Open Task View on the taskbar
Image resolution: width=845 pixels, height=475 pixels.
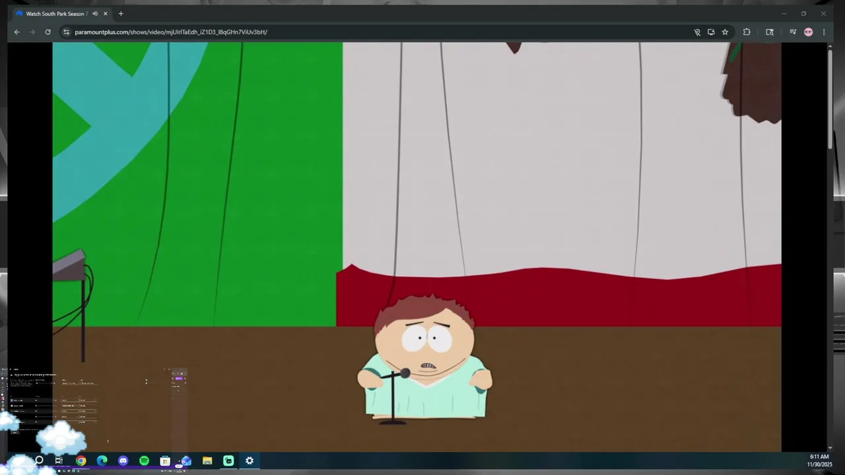59,460
